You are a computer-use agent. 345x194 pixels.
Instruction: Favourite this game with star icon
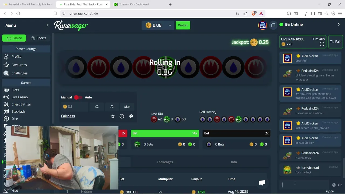[113, 116]
